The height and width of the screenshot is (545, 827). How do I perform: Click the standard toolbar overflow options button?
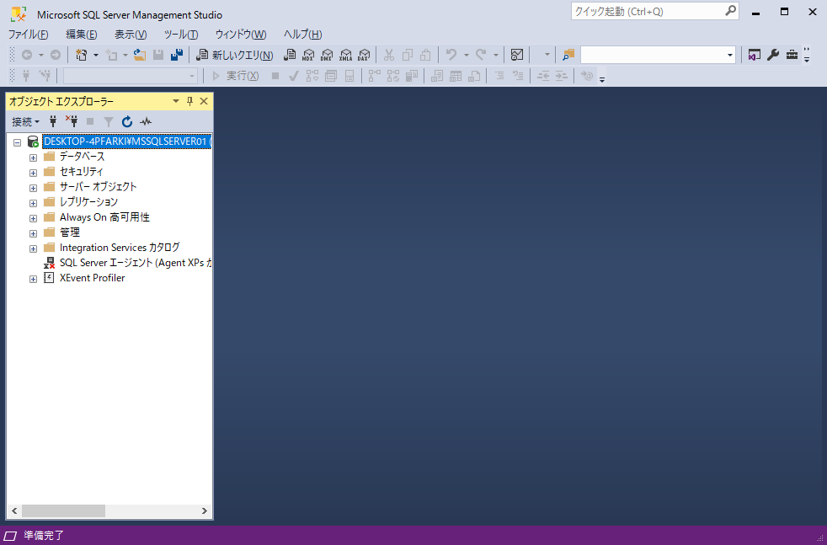(x=807, y=55)
